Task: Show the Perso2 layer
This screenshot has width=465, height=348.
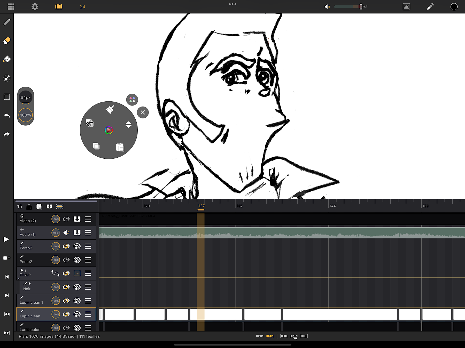Action: 66,260
